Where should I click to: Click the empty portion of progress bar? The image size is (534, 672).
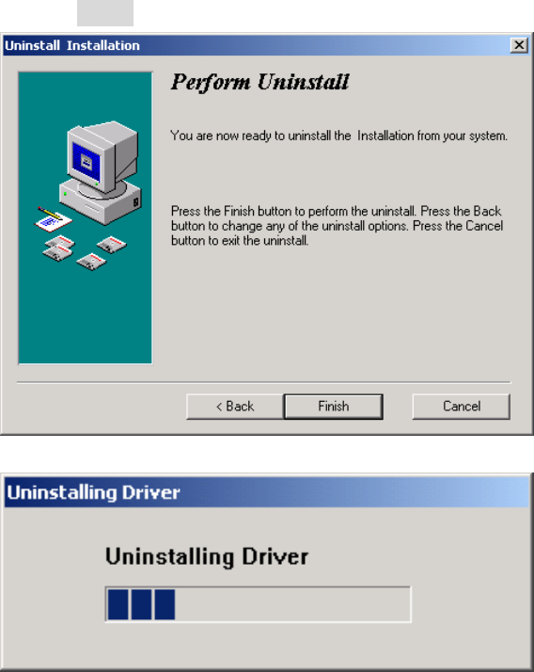[292, 604]
